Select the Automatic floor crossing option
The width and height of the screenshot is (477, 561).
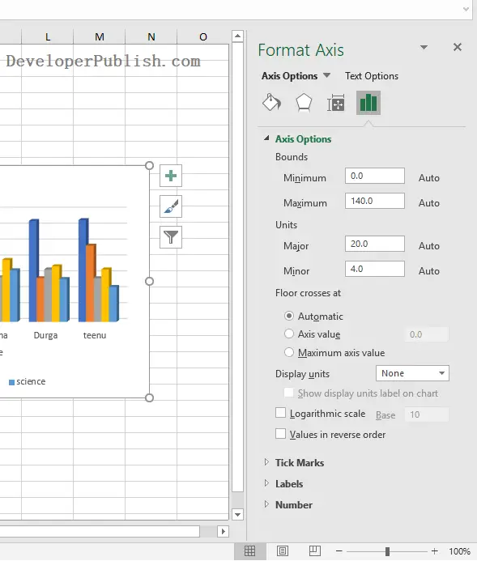[289, 316]
